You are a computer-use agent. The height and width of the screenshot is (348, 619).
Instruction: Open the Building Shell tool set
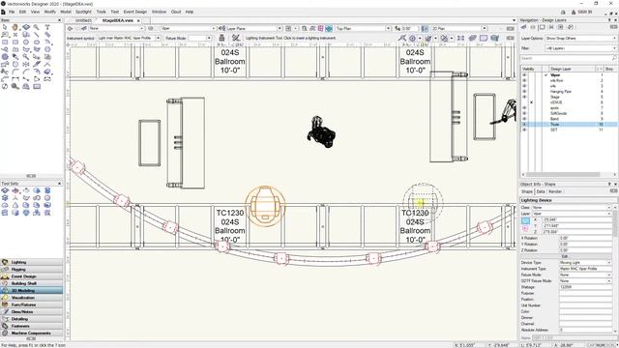pyautogui.click(x=32, y=283)
